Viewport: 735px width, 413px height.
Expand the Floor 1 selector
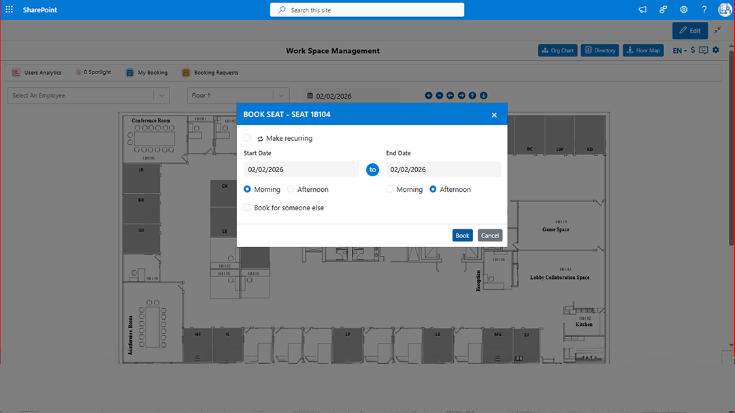point(238,95)
